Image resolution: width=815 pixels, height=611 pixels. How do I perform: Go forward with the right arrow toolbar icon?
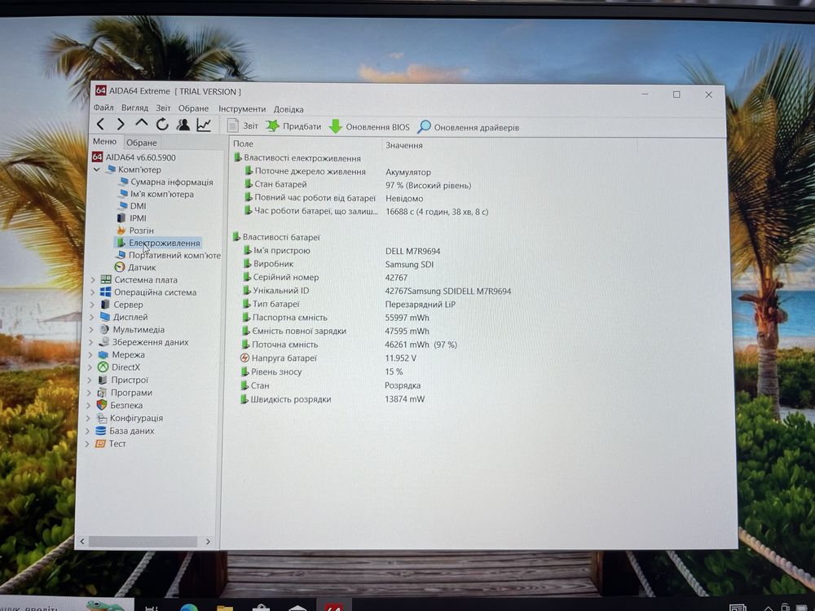[x=121, y=124]
